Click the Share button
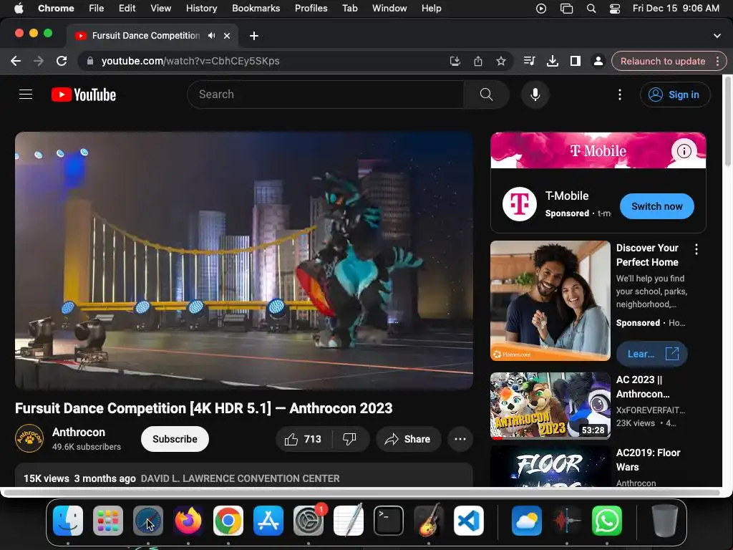 (x=407, y=439)
